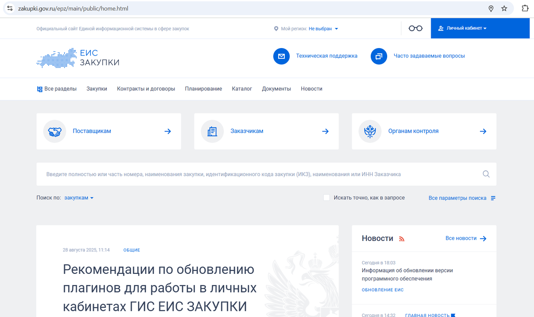534x317 pixels.
Task: Open the Мой регион dropdown
Action: click(x=322, y=28)
